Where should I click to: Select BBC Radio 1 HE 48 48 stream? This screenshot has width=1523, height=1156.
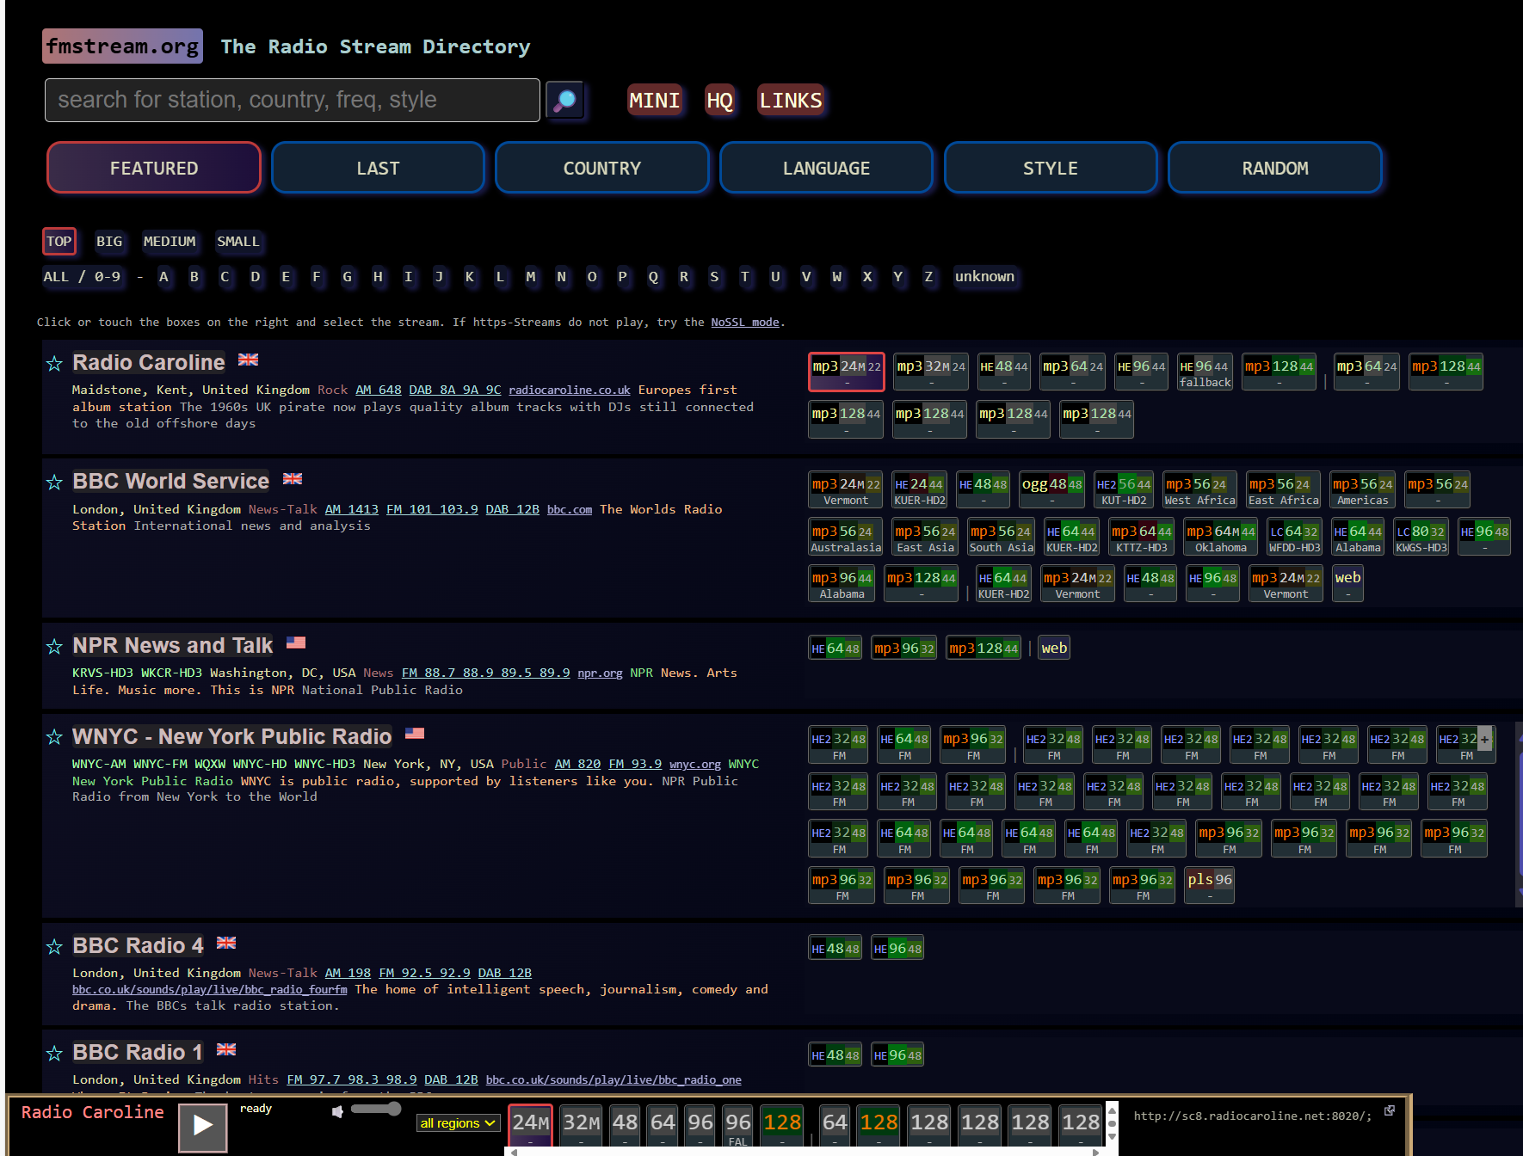click(x=835, y=1055)
